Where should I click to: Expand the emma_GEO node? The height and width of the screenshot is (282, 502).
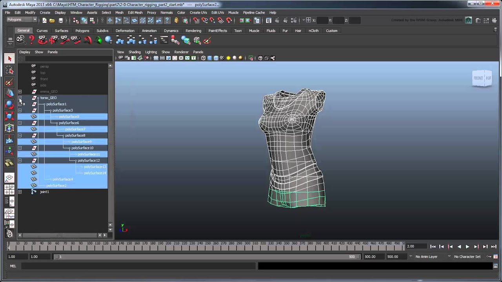tap(20, 92)
